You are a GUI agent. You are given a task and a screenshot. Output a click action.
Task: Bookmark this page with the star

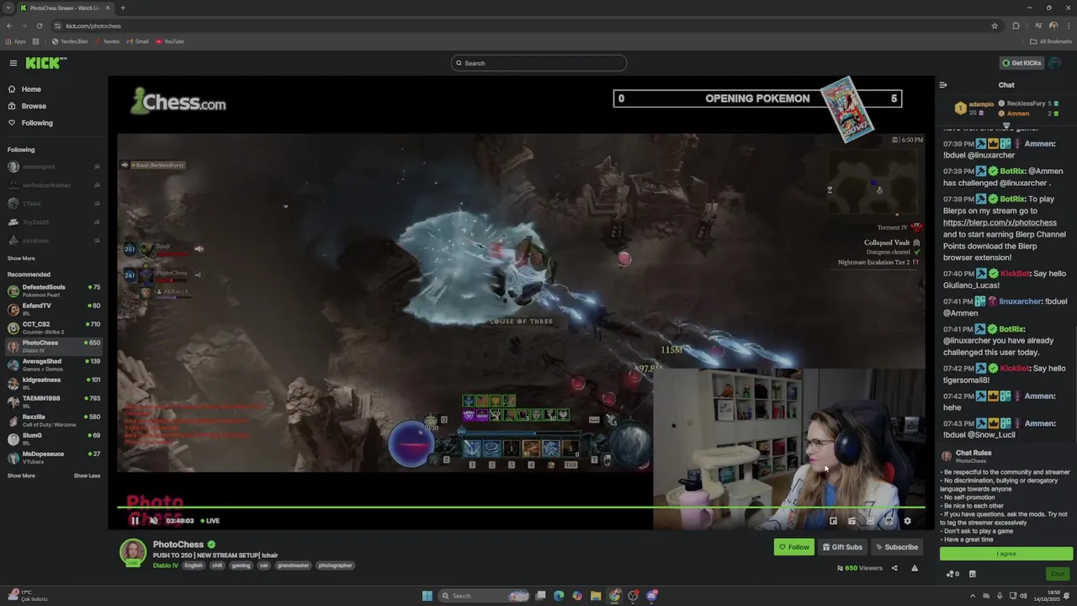pyautogui.click(x=995, y=26)
